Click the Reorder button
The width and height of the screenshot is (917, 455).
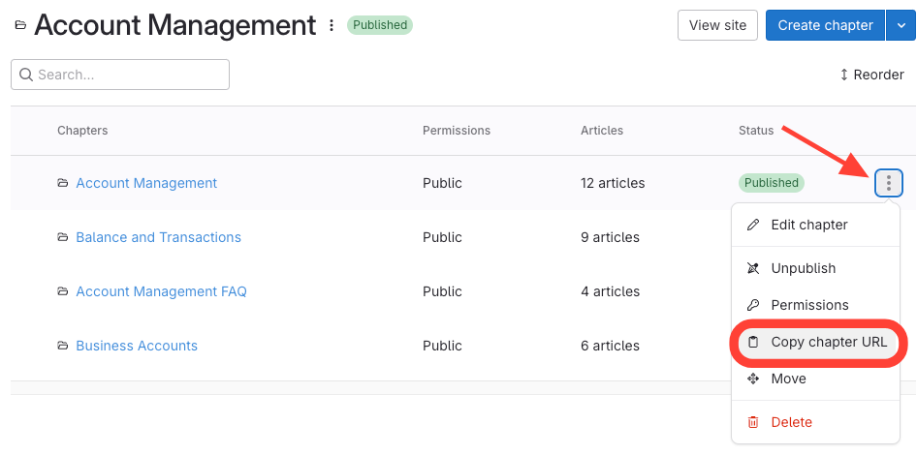(871, 75)
